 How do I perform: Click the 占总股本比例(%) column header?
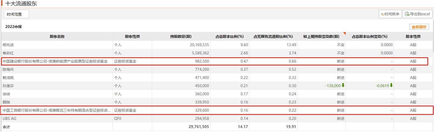coord(230,36)
